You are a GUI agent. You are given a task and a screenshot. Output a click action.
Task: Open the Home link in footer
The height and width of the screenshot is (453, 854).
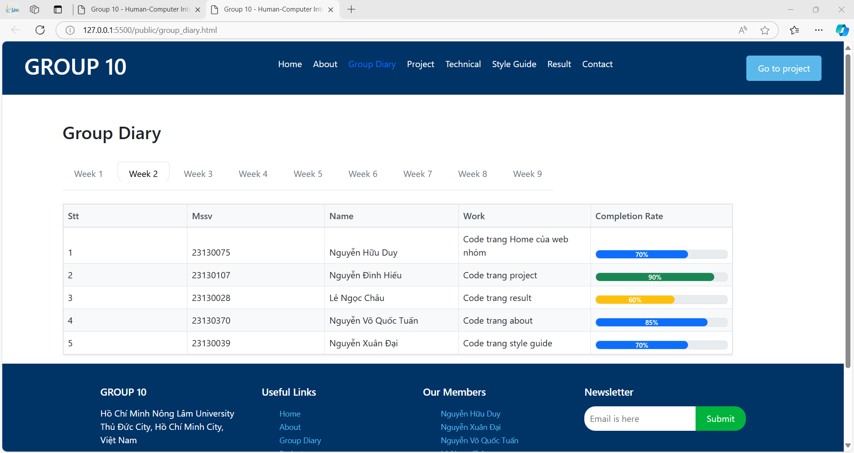[x=290, y=413]
